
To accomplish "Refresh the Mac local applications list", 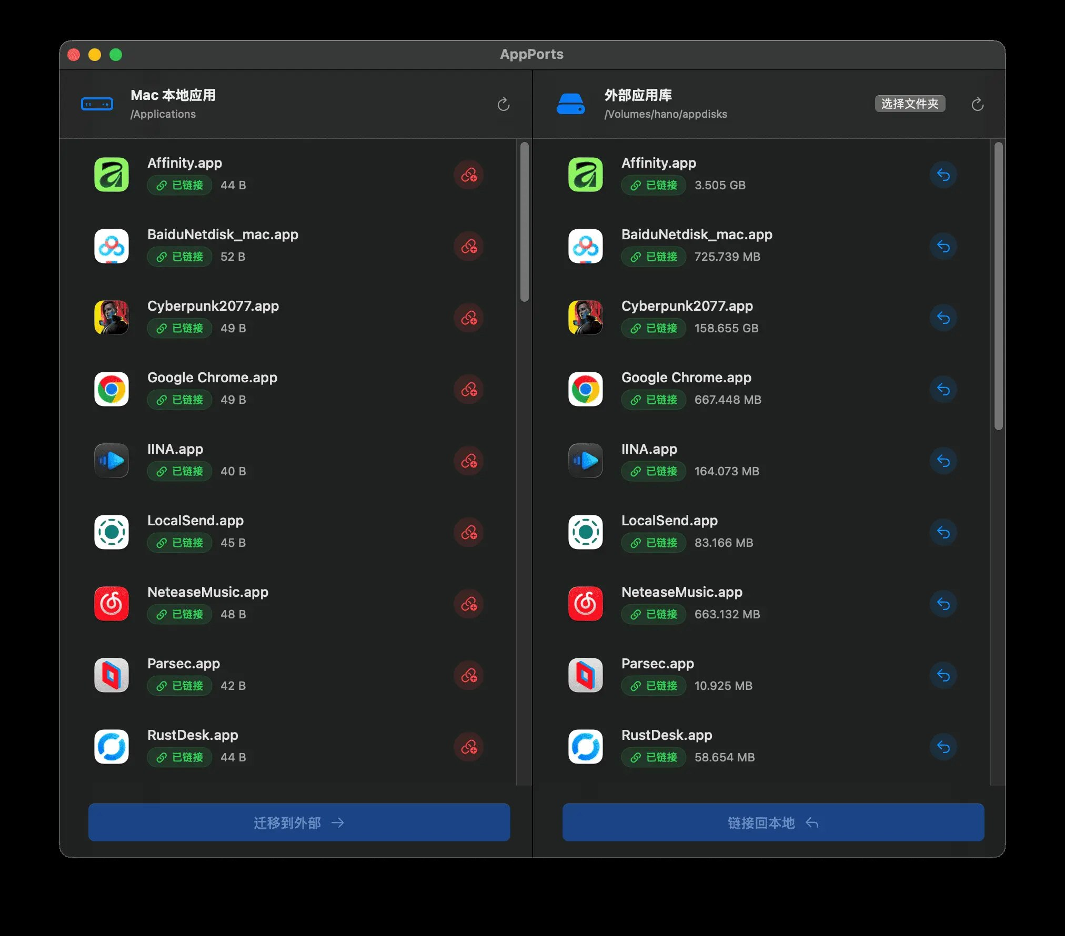I will 504,104.
